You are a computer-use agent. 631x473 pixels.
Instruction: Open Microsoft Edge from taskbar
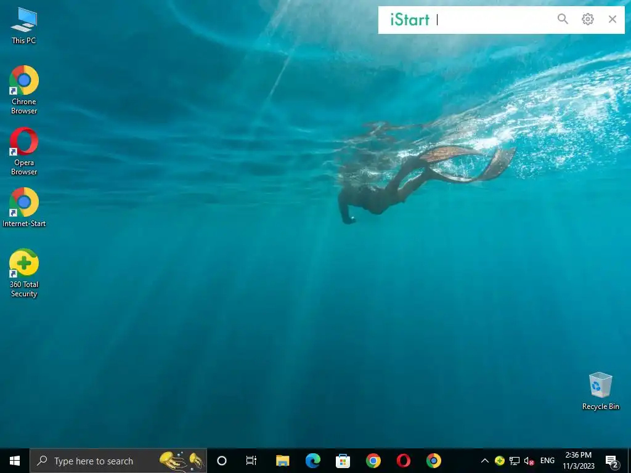[312, 461]
